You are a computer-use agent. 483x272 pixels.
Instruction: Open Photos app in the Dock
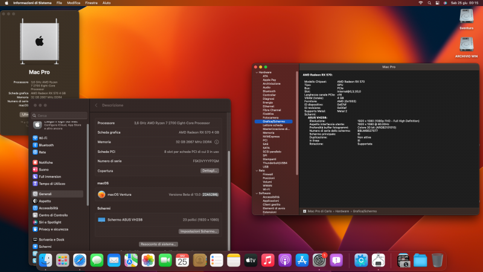(x=148, y=261)
